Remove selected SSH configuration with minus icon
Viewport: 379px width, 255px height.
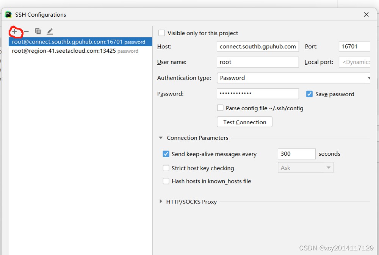[x=26, y=31]
